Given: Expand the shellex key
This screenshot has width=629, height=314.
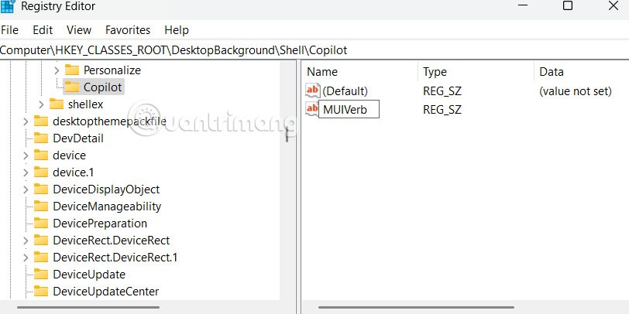Looking at the screenshot, I should pyautogui.click(x=41, y=104).
